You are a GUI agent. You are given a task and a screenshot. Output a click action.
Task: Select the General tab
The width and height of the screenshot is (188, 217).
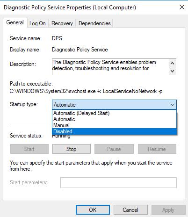coord(15,22)
